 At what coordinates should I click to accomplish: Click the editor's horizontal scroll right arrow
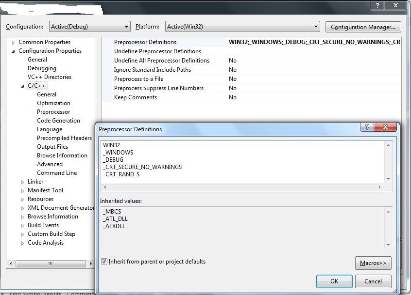tap(379, 187)
